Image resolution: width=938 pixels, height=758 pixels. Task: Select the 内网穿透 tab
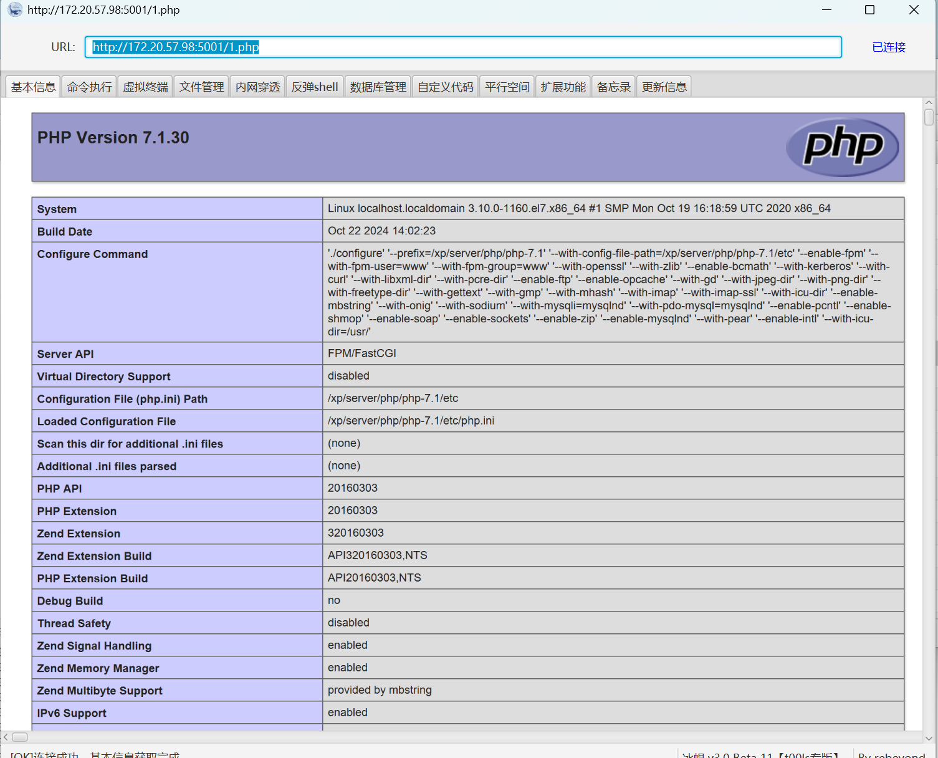point(258,87)
